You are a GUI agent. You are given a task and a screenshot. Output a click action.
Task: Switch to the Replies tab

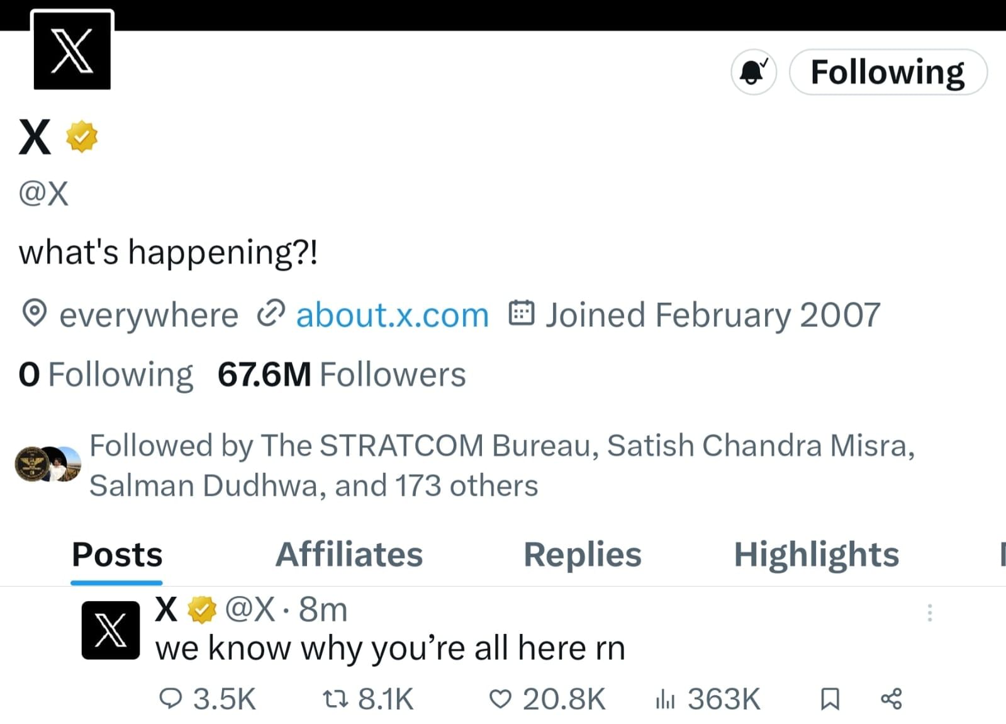coord(582,555)
